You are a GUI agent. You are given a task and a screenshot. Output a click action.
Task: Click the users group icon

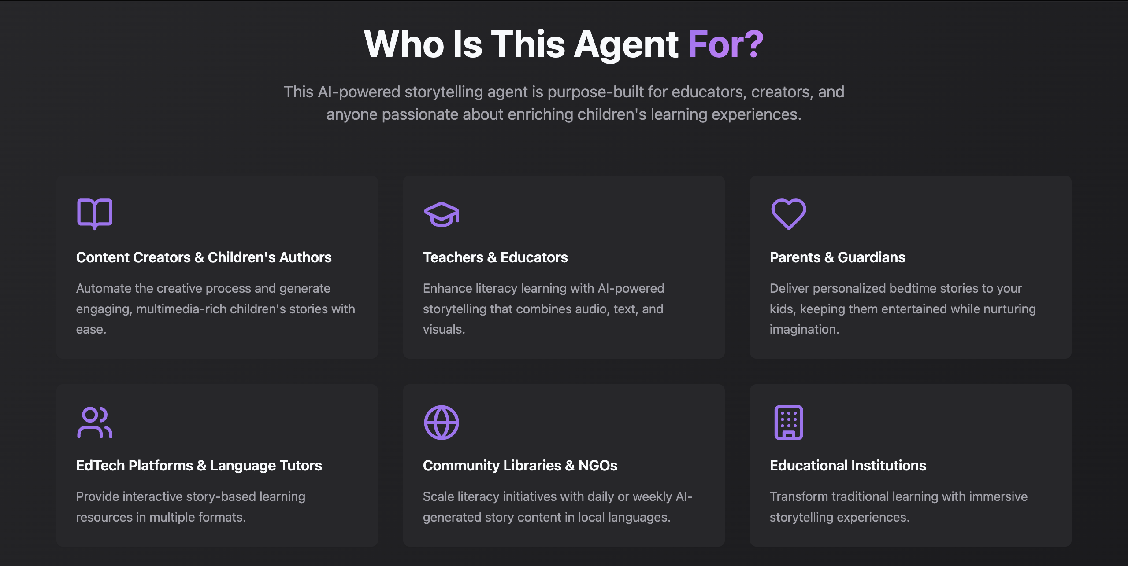pos(95,423)
